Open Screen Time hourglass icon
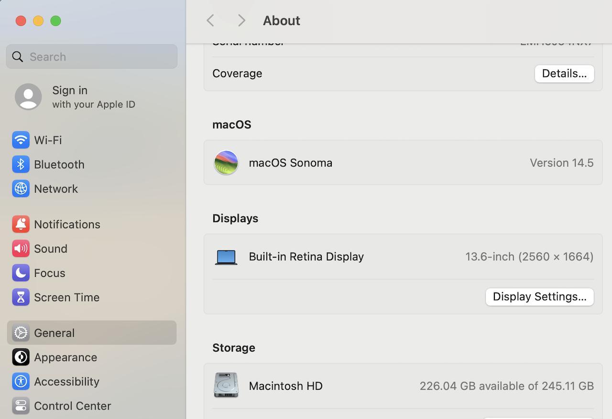The width and height of the screenshot is (612, 419). (x=21, y=297)
